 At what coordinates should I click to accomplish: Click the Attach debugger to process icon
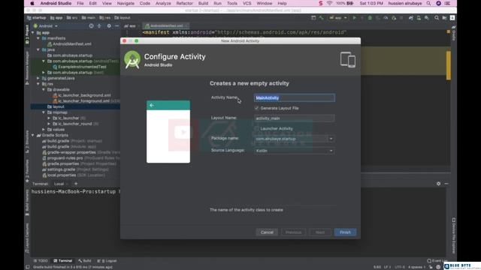(394, 18)
